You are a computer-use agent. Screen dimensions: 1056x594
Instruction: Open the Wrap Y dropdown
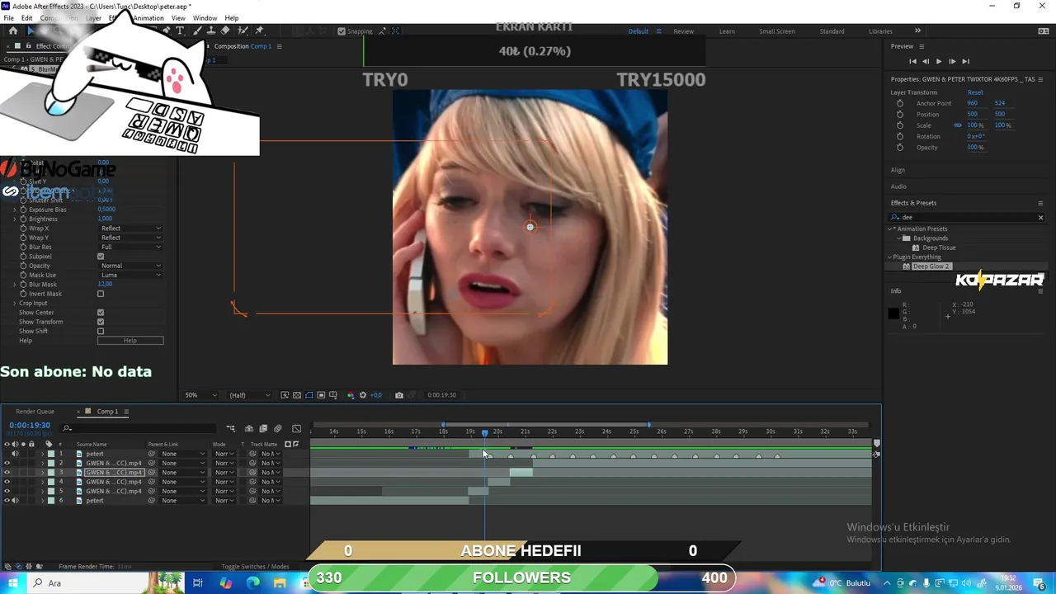coord(130,238)
